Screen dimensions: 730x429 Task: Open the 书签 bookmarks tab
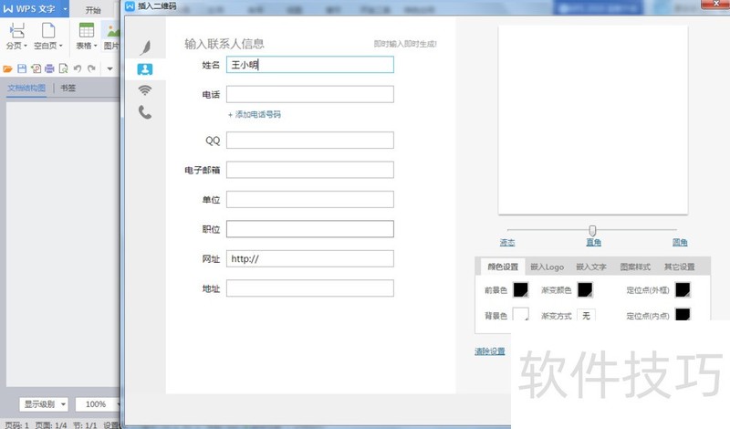point(68,89)
